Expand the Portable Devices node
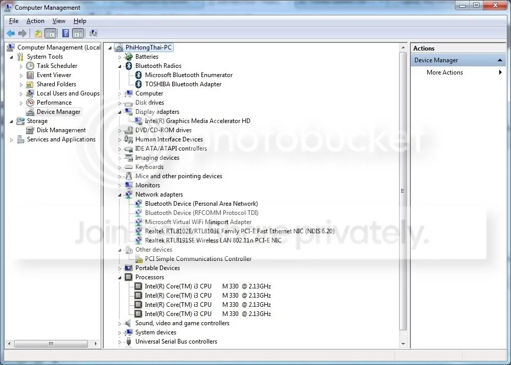This screenshot has height=365, width=511. (120, 269)
